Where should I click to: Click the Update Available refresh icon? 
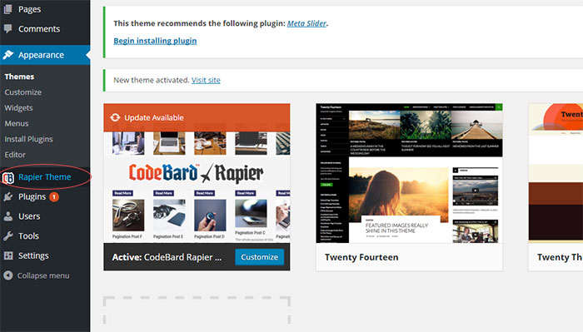115,117
